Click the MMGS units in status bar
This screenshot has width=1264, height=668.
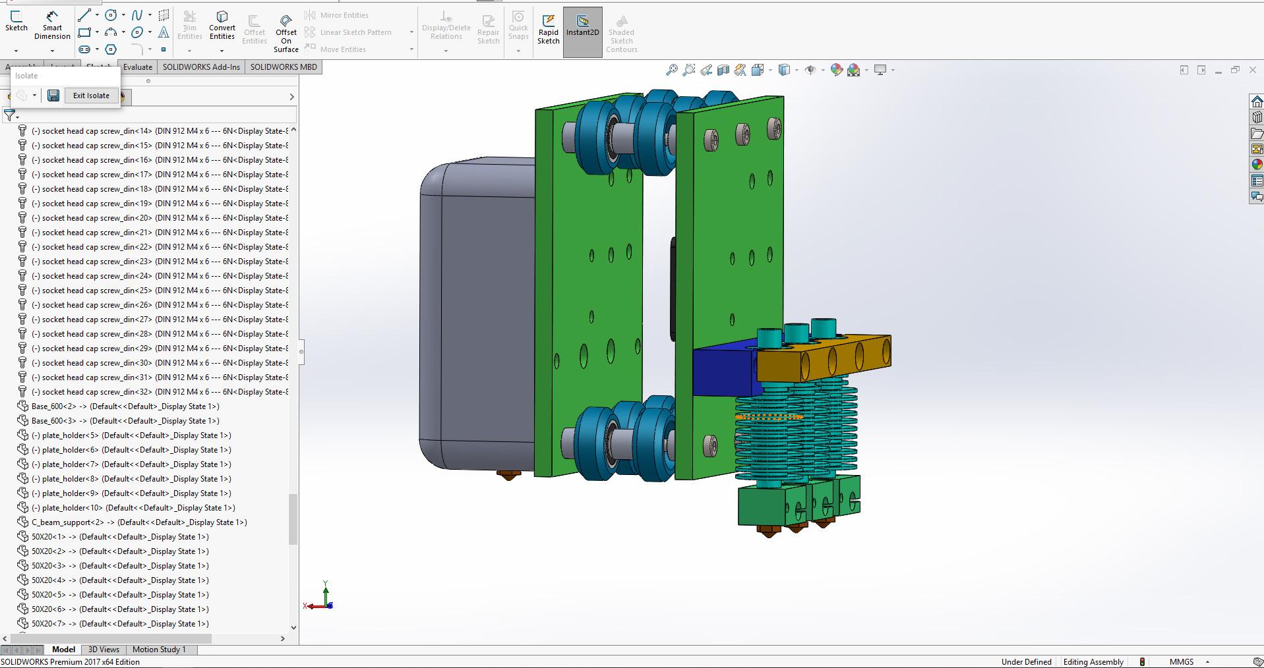[x=1181, y=662]
